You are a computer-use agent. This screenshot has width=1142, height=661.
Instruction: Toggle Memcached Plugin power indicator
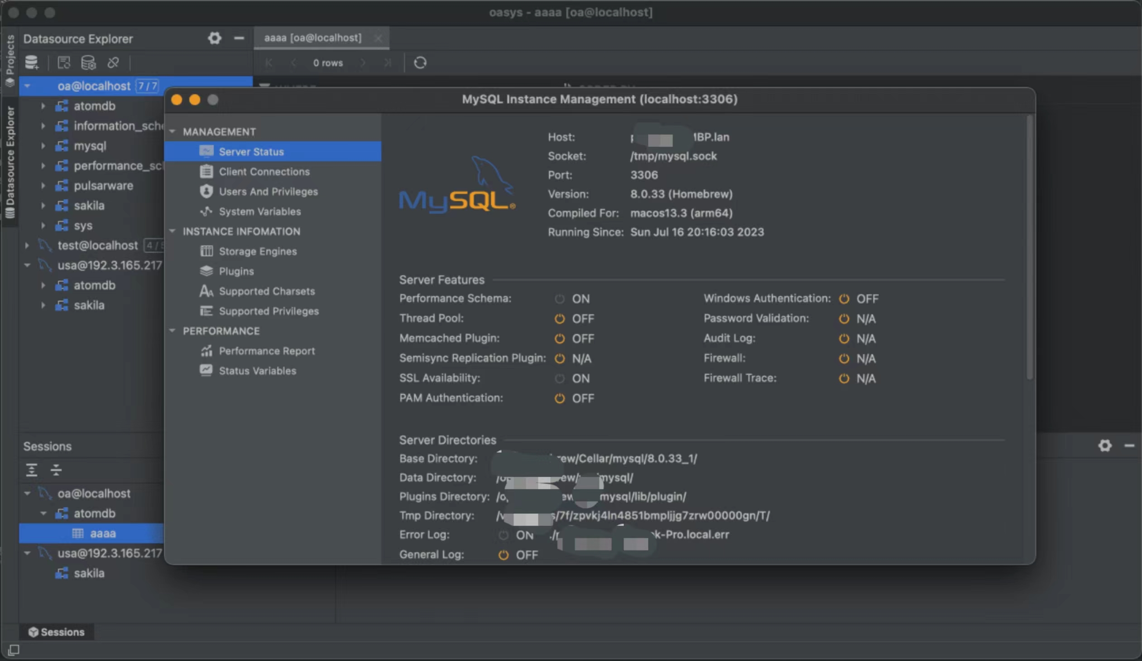(560, 339)
